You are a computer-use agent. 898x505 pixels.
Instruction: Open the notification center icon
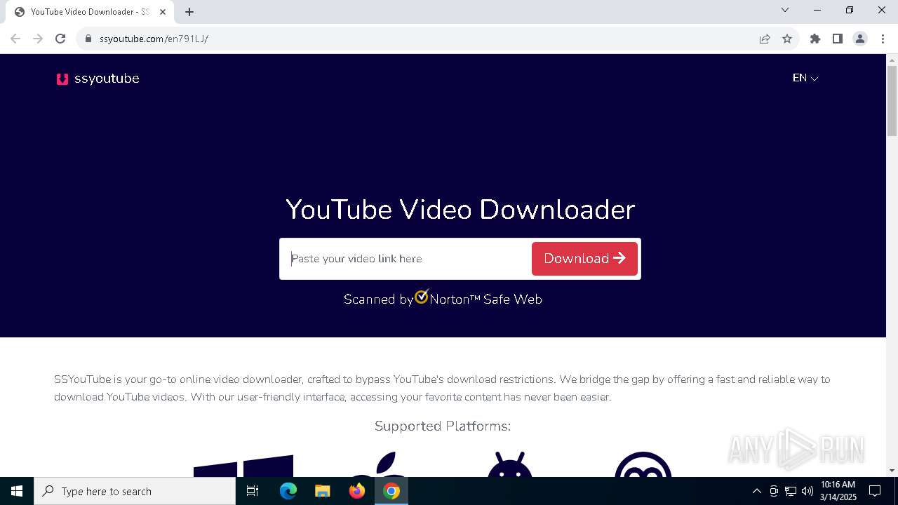pos(875,491)
